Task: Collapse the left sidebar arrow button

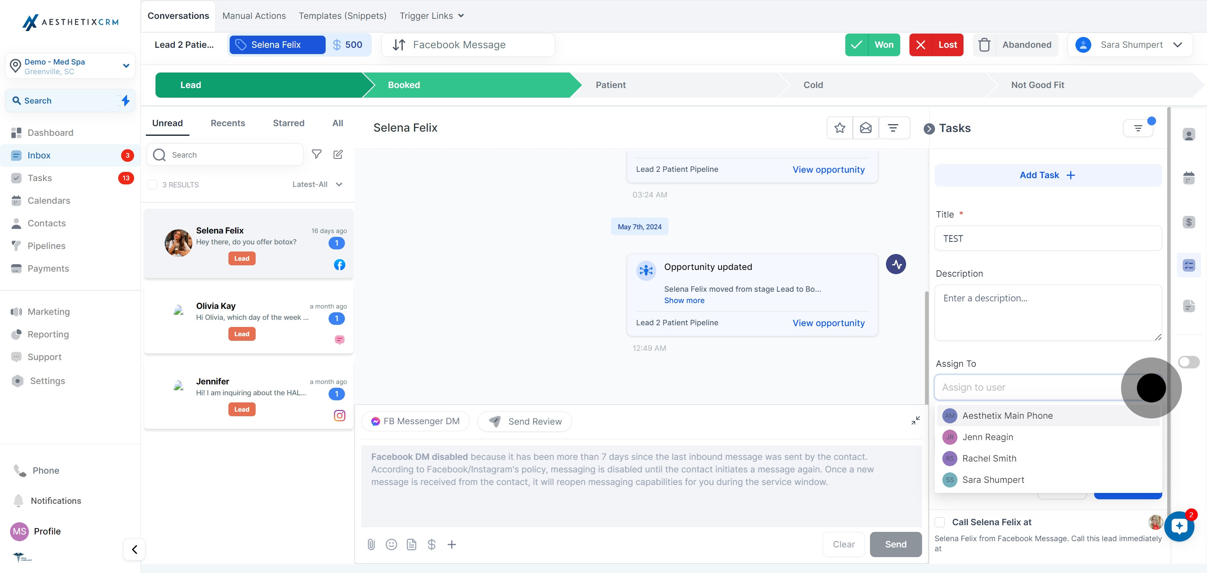Action: pyautogui.click(x=135, y=549)
